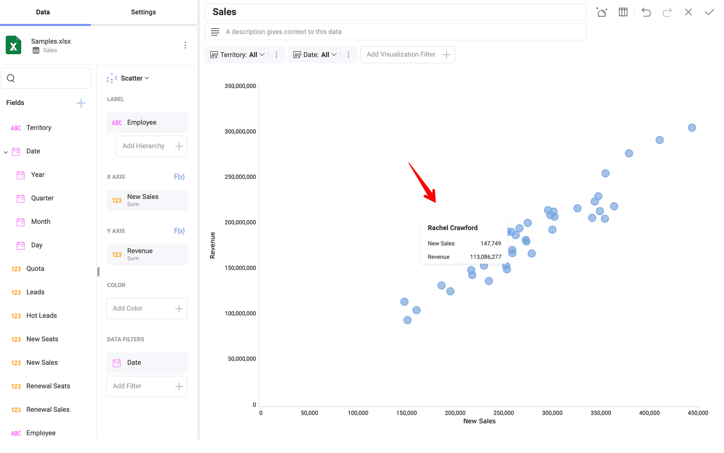Switch to the Settings tab
The width and height of the screenshot is (724, 453).
(144, 12)
